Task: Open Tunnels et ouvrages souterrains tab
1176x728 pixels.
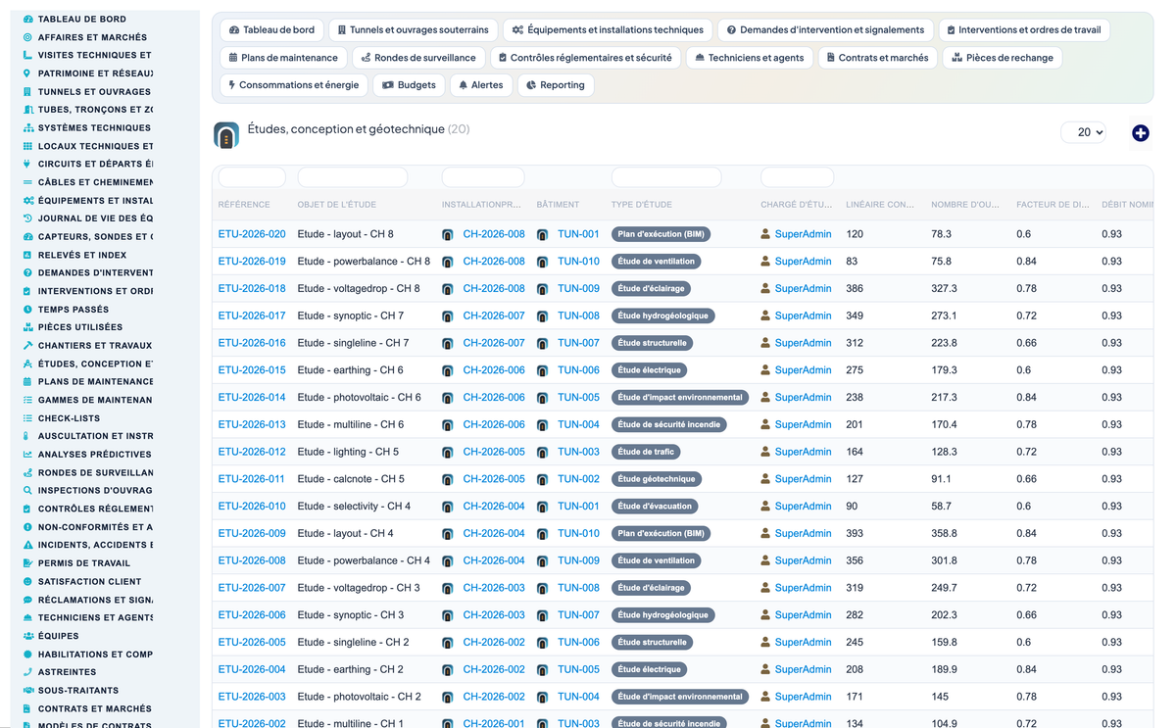Action: pyautogui.click(x=413, y=30)
